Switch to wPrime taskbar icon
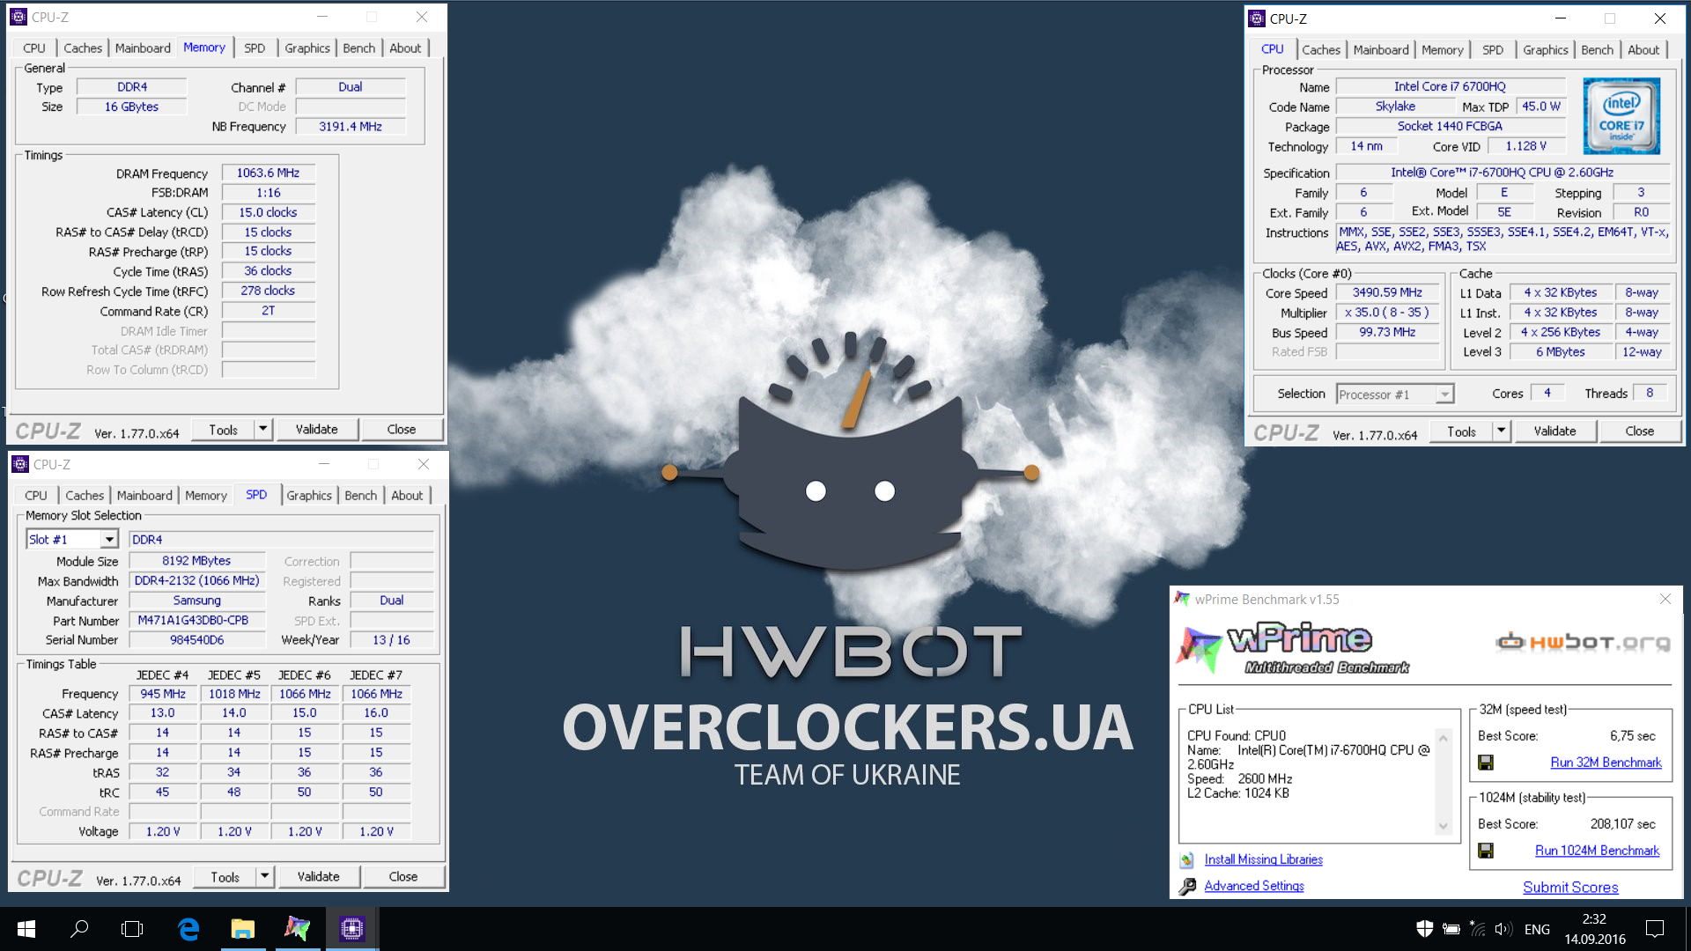The image size is (1691, 951). point(298,928)
